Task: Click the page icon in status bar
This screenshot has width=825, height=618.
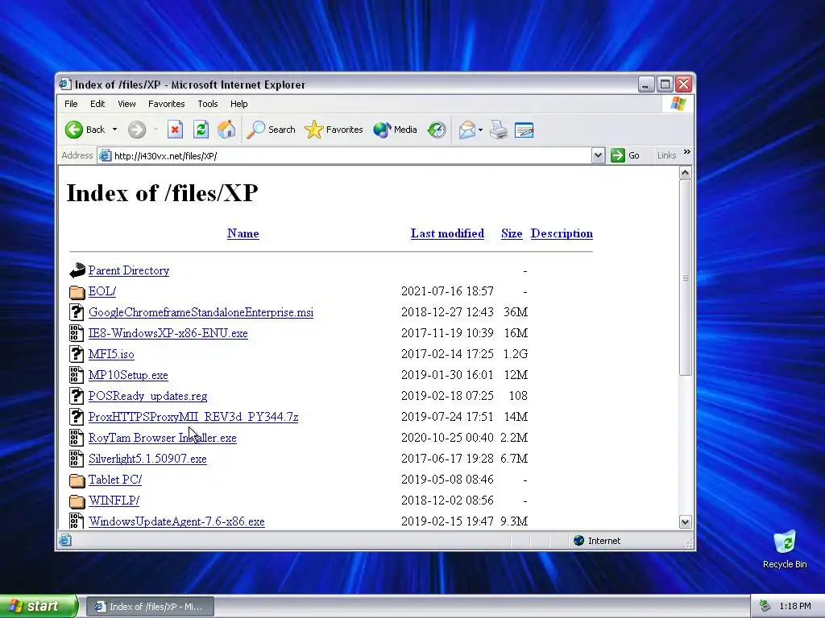Action: pos(65,540)
